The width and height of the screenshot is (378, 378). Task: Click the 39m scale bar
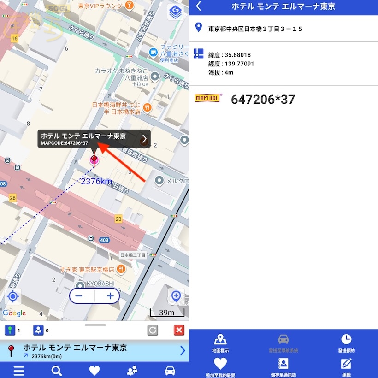(167, 313)
